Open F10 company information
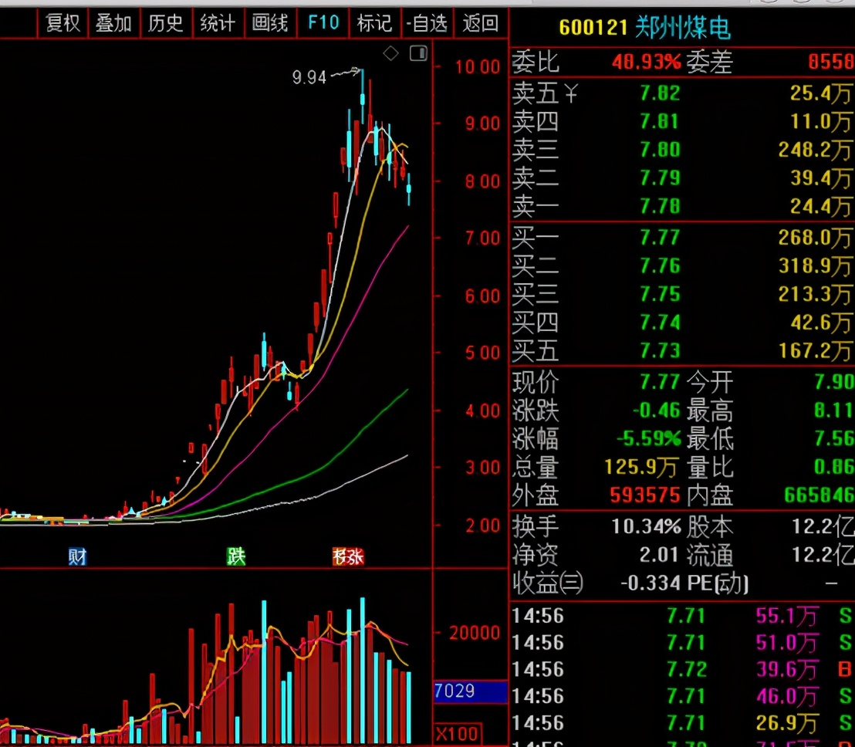The height and width of the screenshot is (747, 855). [x=323, y=23]
